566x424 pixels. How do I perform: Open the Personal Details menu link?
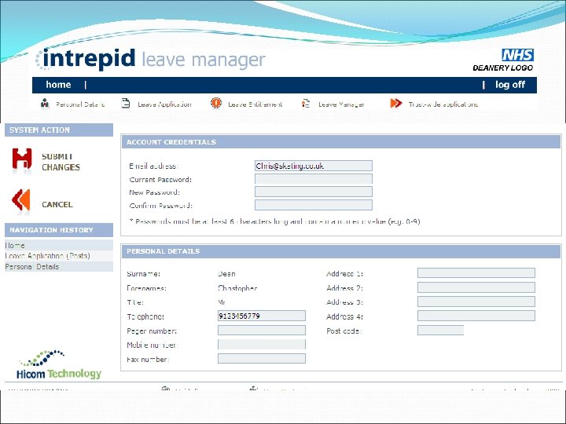pyautogui.click(x=80, y=104)
